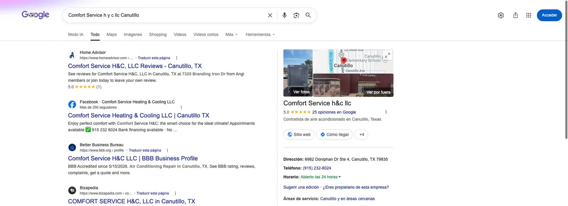Click the Más de 250 seguidores text
Image resolution: width=568 pixels, height=206 pixels.
pos(98,107)
